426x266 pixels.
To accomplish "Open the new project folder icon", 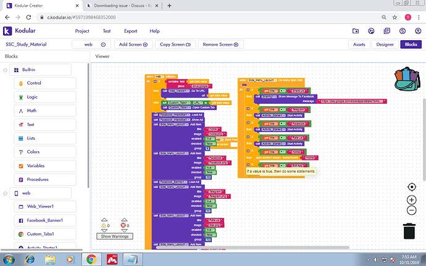I will click(356, 31).
